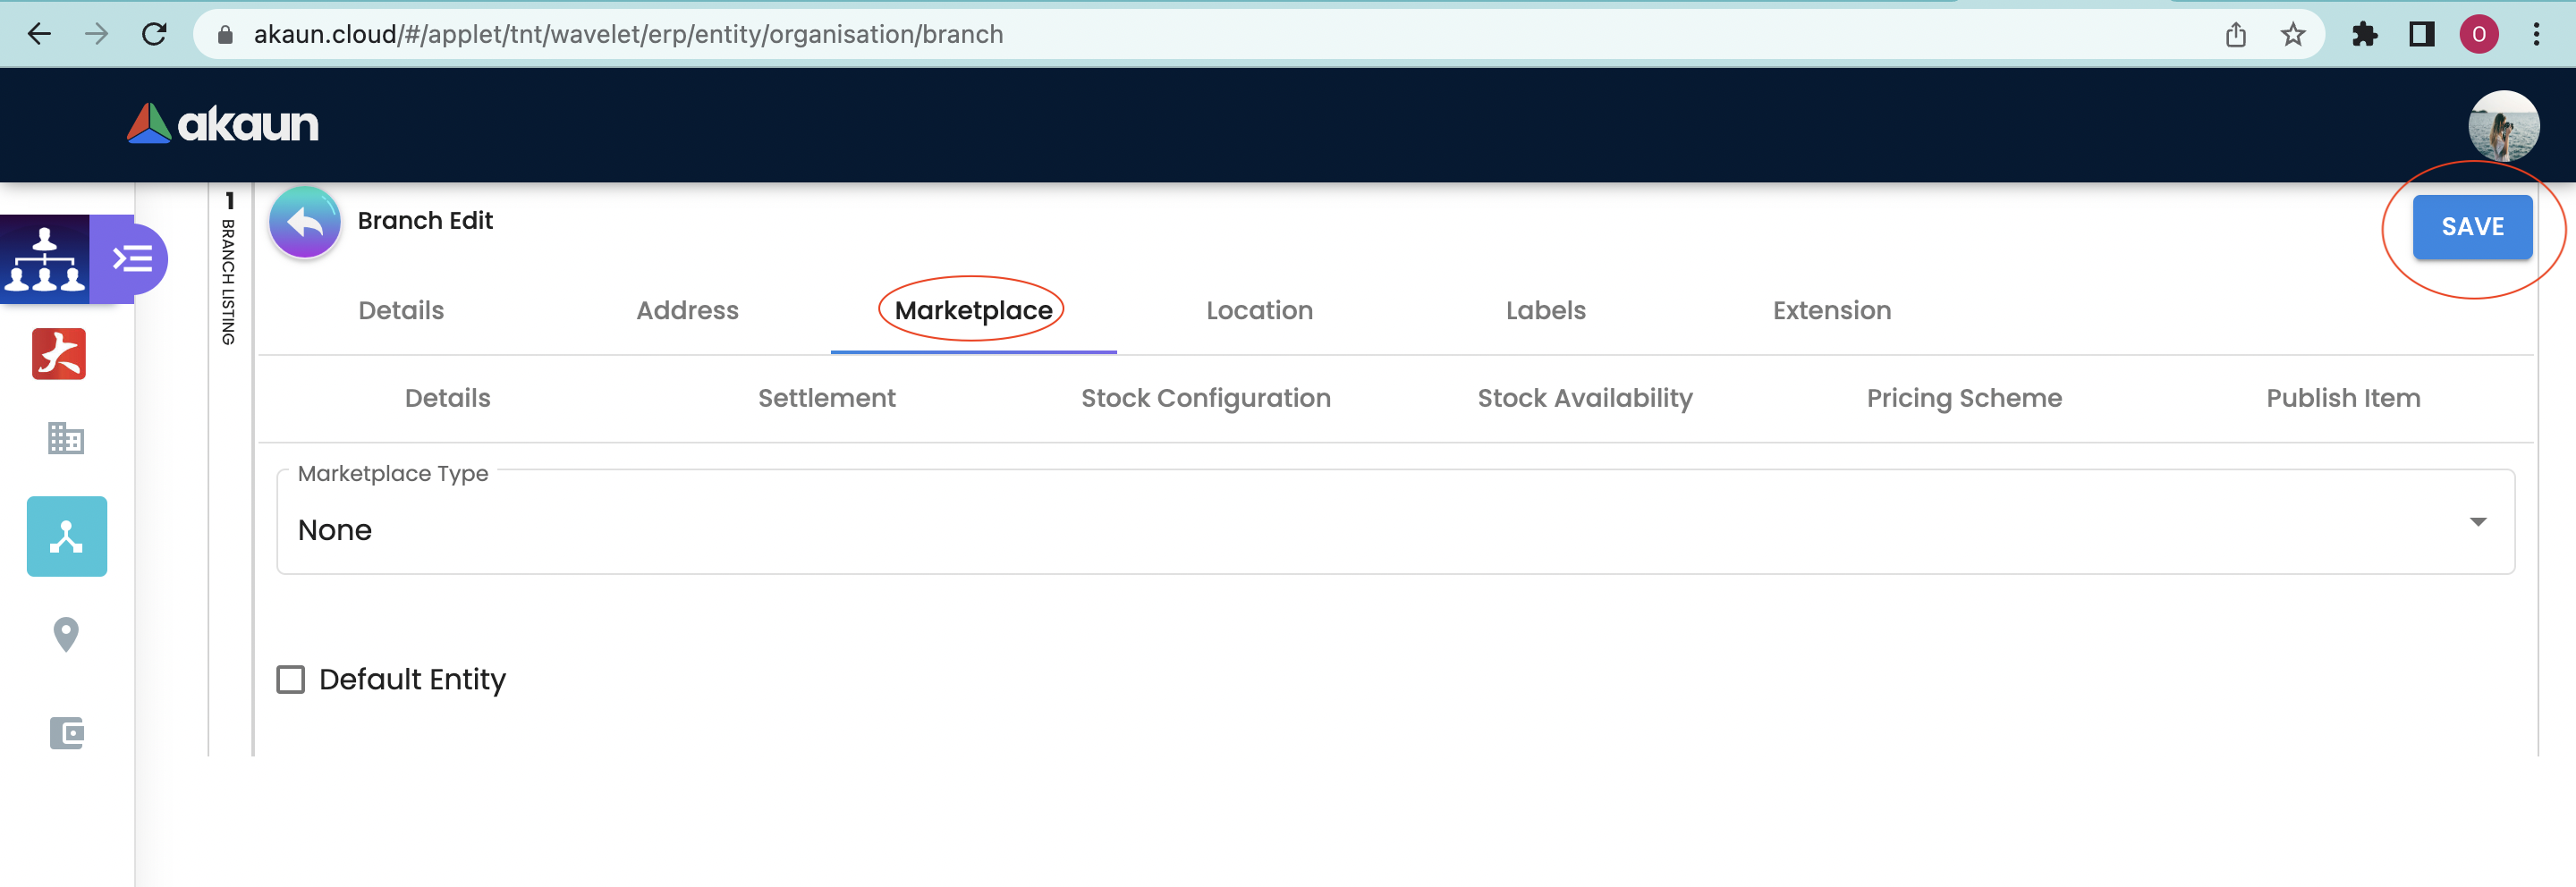The width and height of the screenshot is (2576, 887).
Task: Open the extensions puzzle icon
Action: pyautogui.click(x=2364, y=35)
